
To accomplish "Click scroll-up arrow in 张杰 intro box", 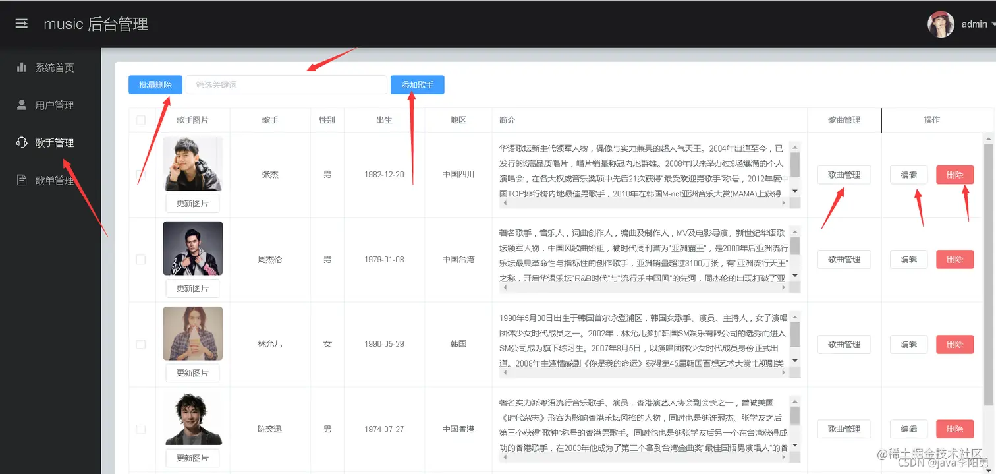I will coord(795,148).
